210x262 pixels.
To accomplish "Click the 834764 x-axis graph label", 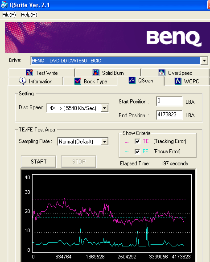I will (63, 257).
